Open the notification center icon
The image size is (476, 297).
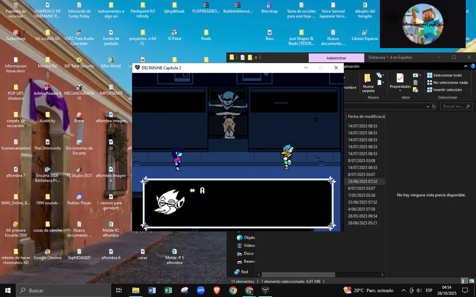(465, 290)
